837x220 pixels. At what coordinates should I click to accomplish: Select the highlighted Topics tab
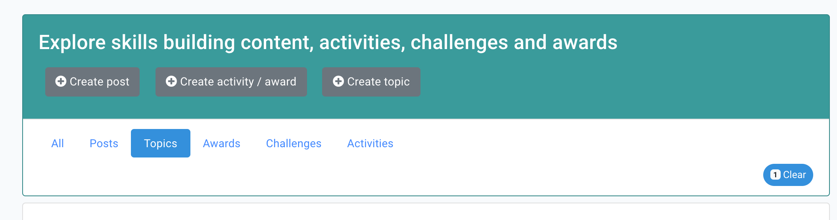[x=161, y=143]
